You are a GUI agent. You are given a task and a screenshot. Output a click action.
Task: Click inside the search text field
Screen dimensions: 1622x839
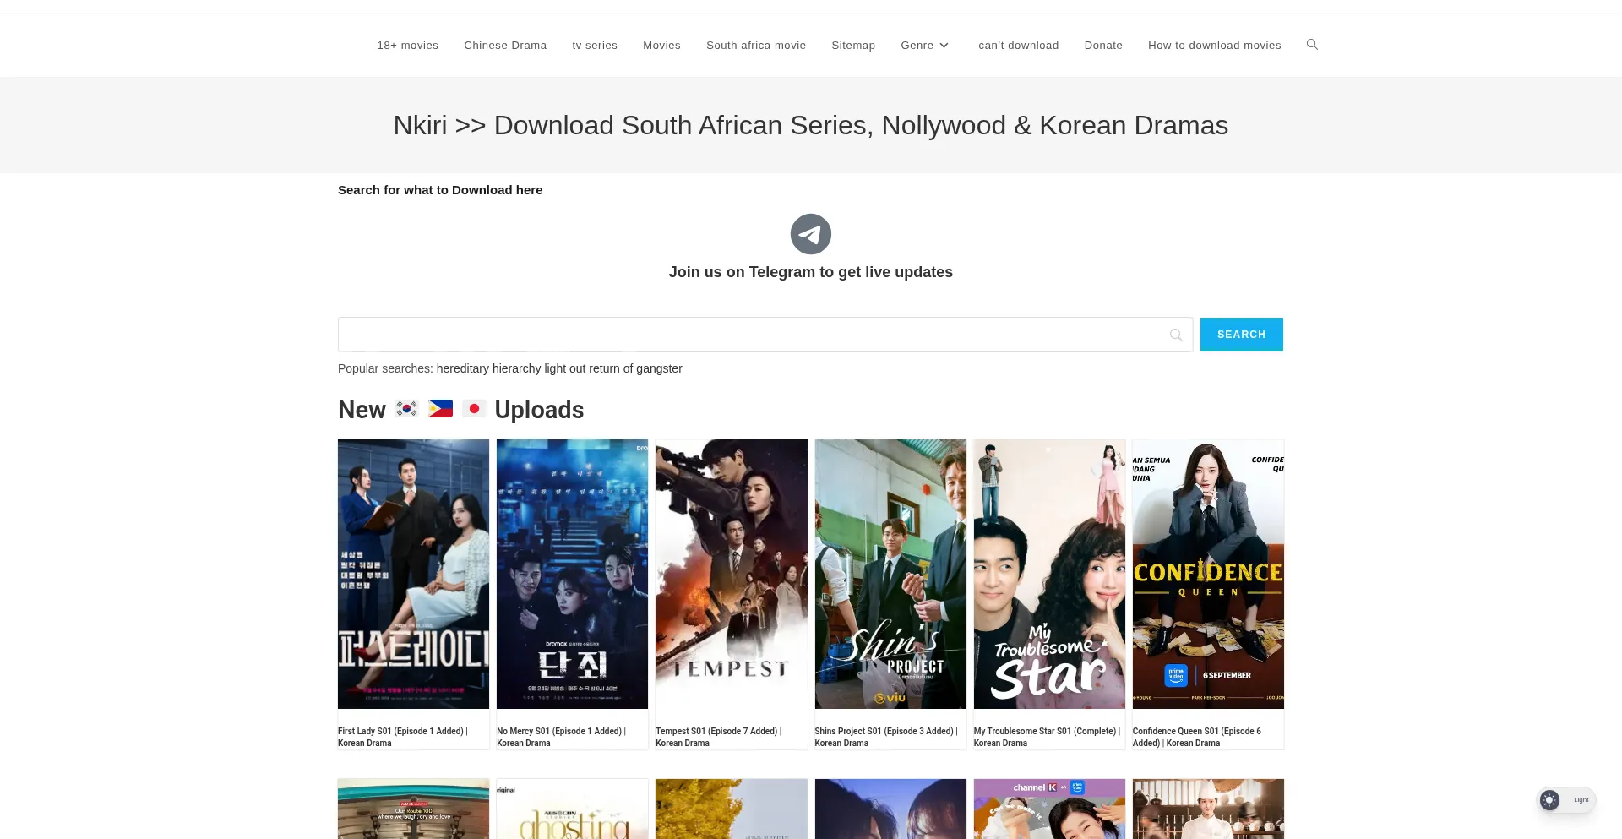pos(752,335)
